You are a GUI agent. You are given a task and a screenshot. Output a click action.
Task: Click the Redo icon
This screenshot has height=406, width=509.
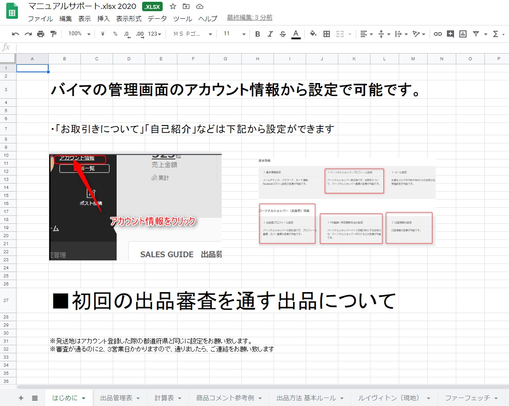(28, 34)
